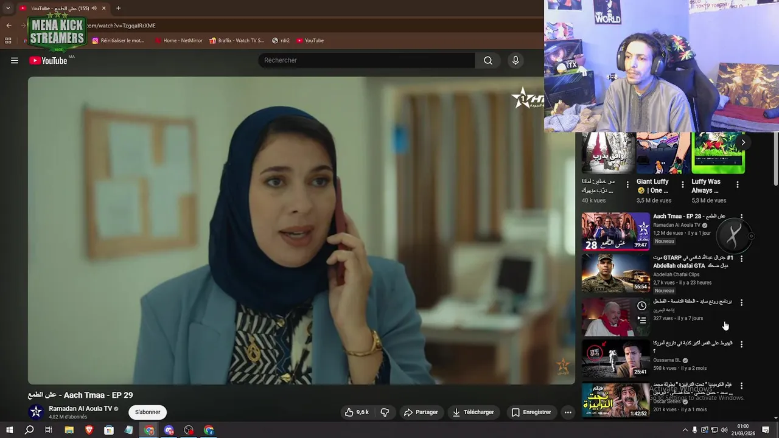The height and width of the screenshot is (438, 779).
Task: Open options menu for the 327 vues video
Action: 741,302
